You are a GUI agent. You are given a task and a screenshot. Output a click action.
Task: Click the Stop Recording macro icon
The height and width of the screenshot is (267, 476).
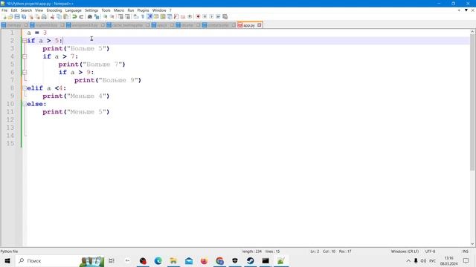tap(205, 16)
